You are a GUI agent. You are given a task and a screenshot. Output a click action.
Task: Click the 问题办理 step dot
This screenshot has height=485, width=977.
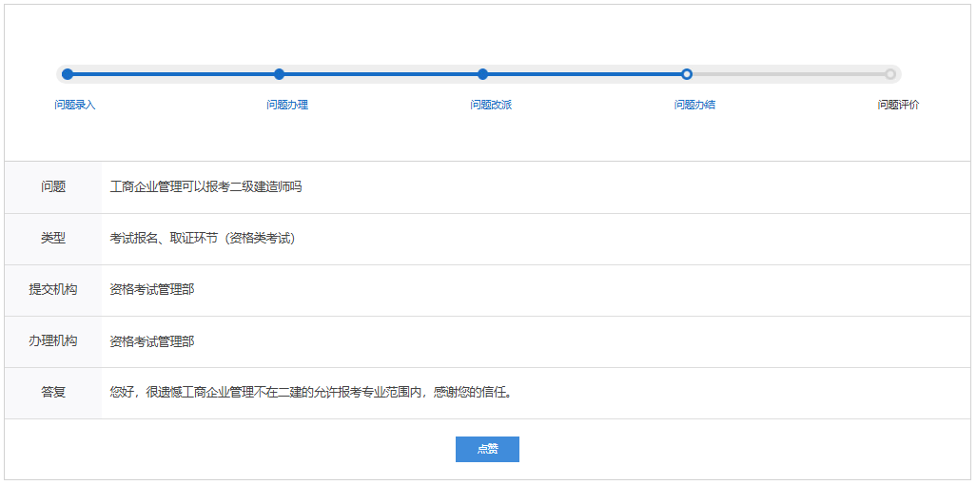coord(279,74)
